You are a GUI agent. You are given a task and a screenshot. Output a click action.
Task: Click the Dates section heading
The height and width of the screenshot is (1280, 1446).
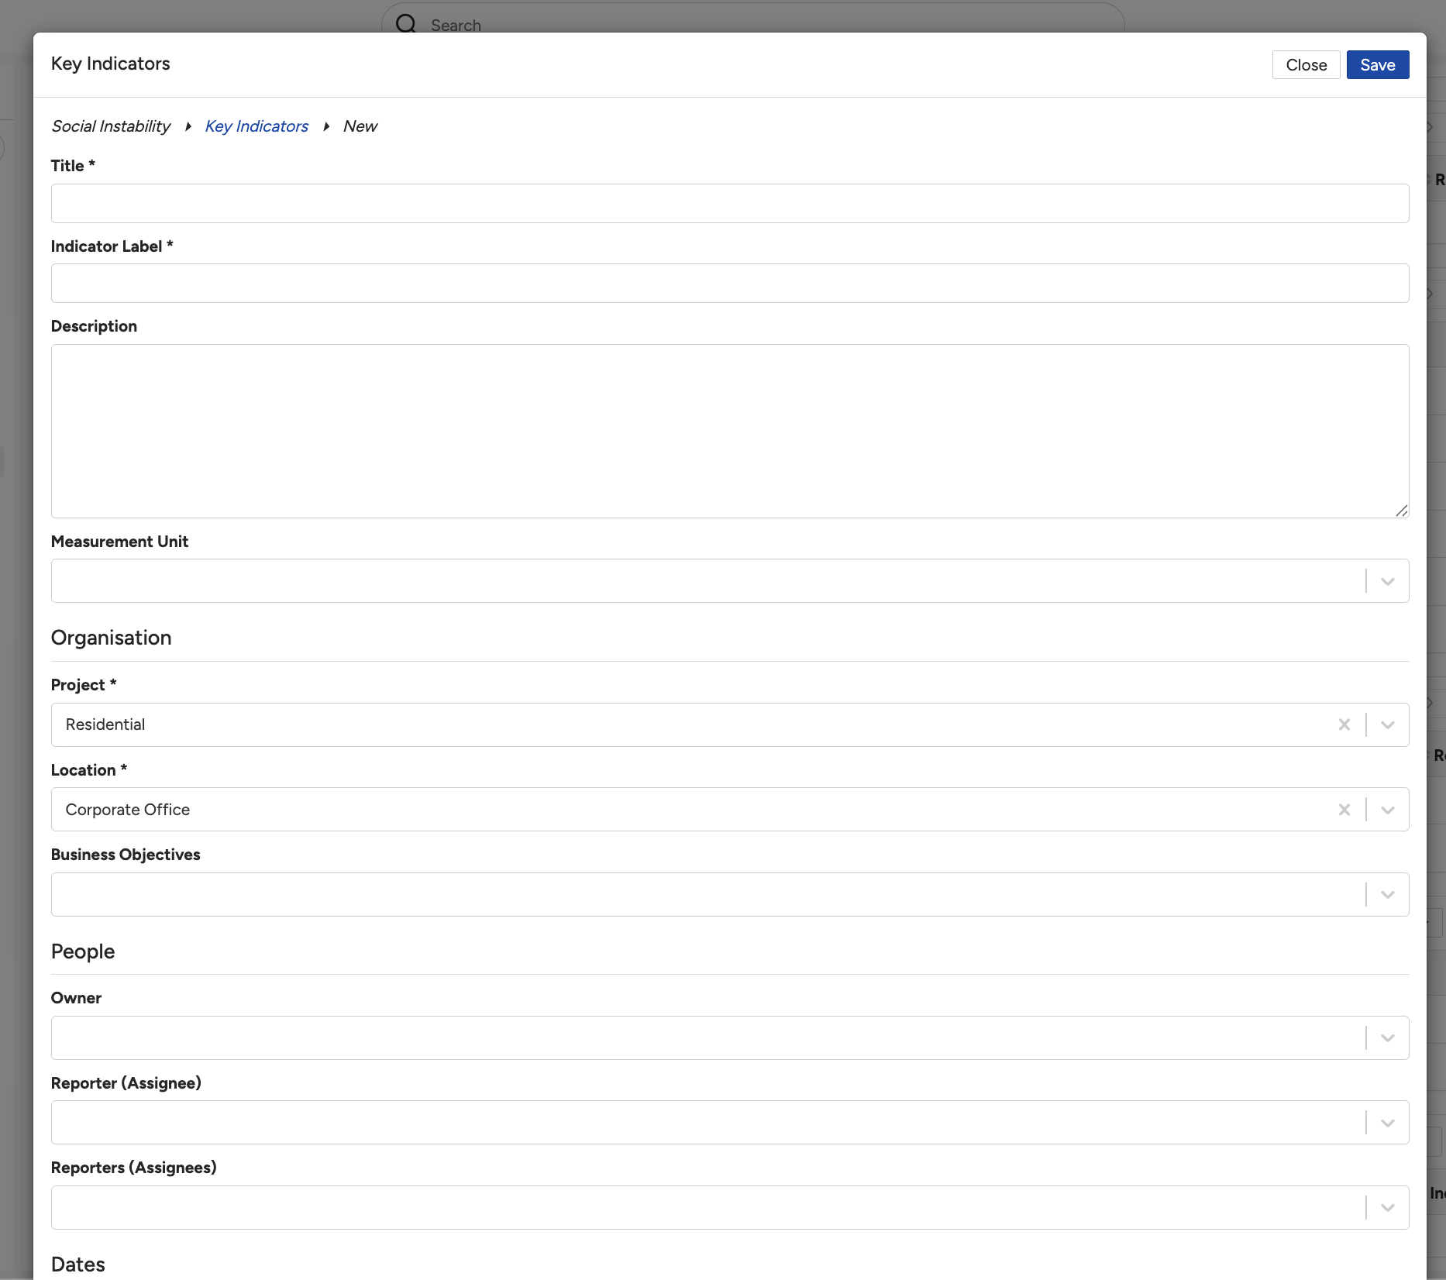pyautogui.click(x=78, y=1265)
